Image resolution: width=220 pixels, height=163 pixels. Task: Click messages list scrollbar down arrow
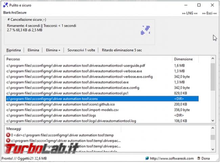(213, 149)
